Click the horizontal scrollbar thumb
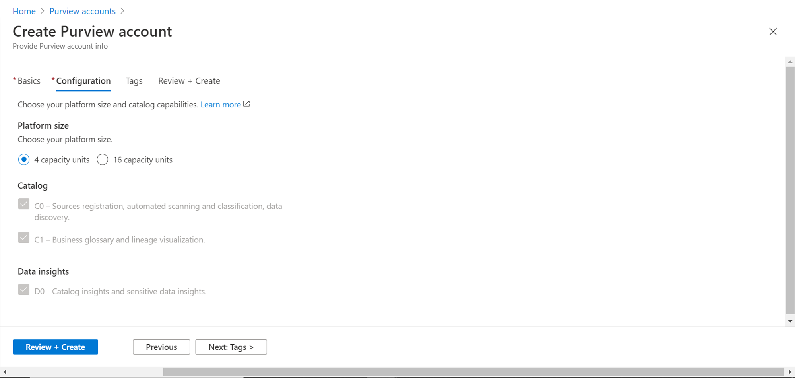The height and width of the screenshot is (378, 795). click(x=473, y=372)
